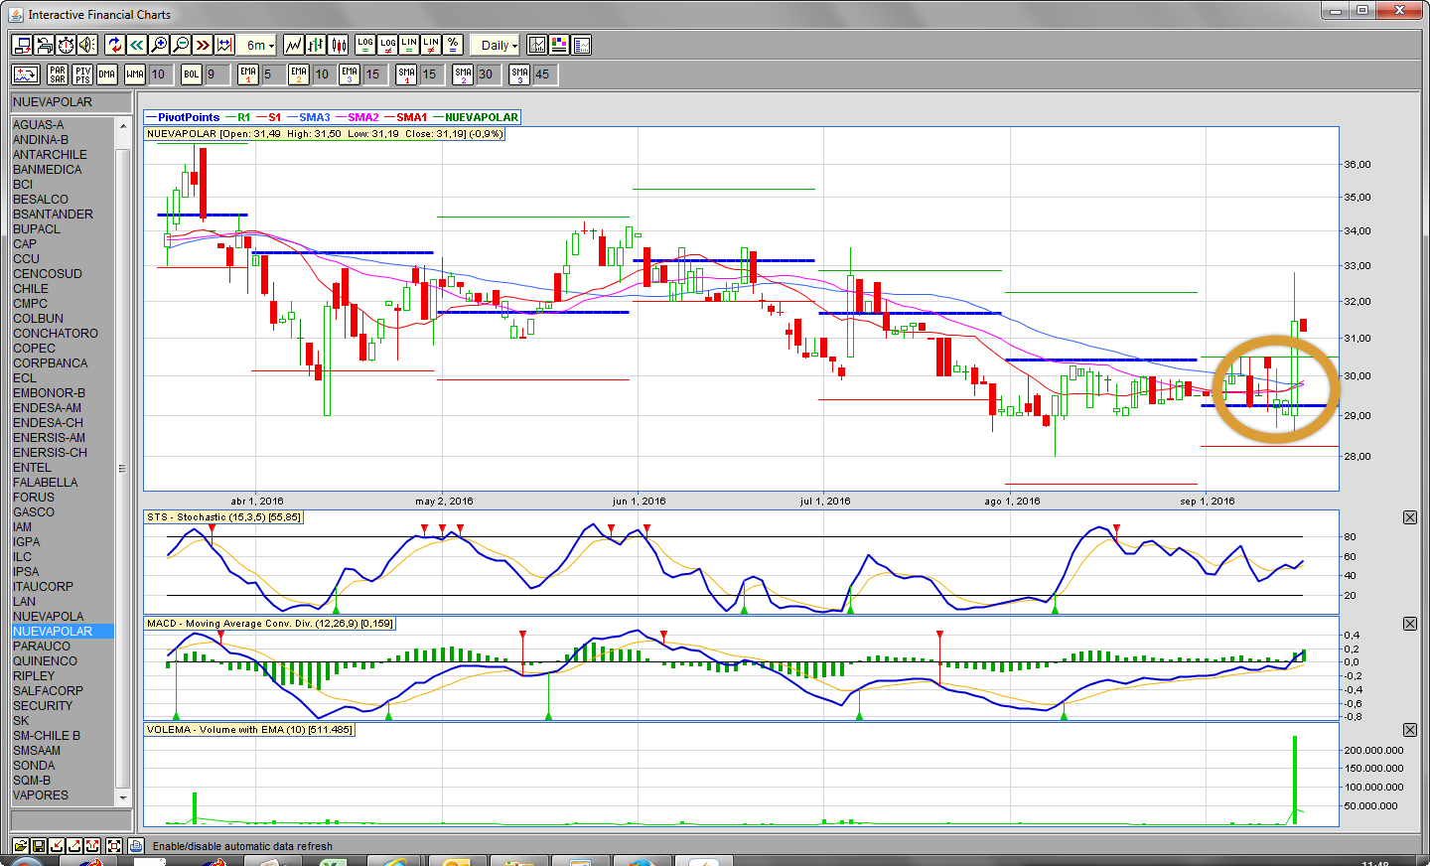Open the color palette settings icon

click(x=559, y=45)
